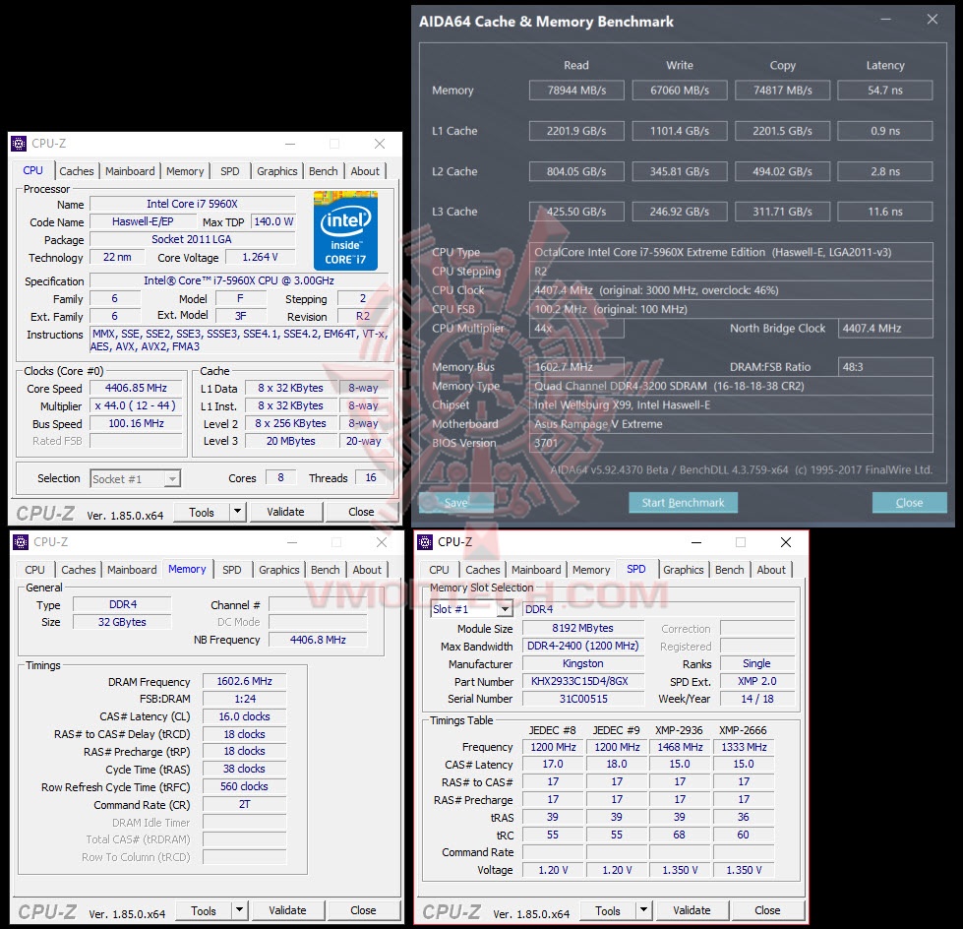Minimize the AIDA64 benchmark window
Screen dimensions: 963x929
(885, 20)
